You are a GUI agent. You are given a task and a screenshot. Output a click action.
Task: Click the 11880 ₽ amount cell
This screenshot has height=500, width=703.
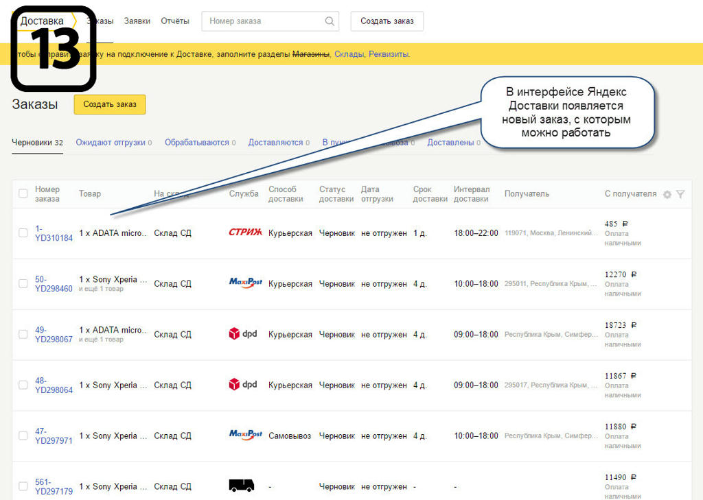(x=621, y=426)
